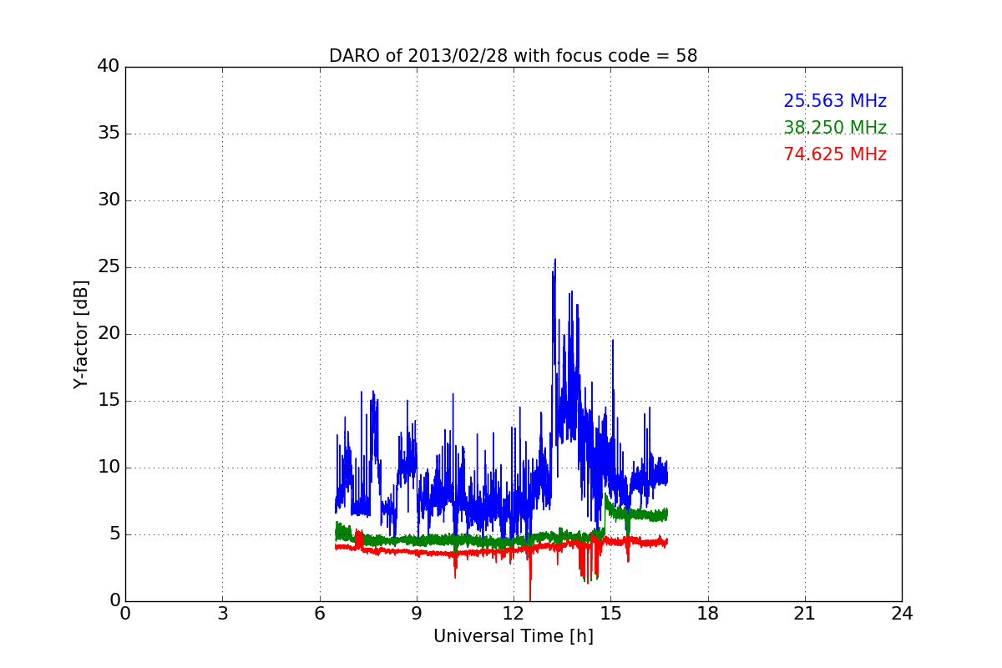Click the y-axis tick label 25
Image resolution: width=1002 pixels, height=668 pixels.
109,267
